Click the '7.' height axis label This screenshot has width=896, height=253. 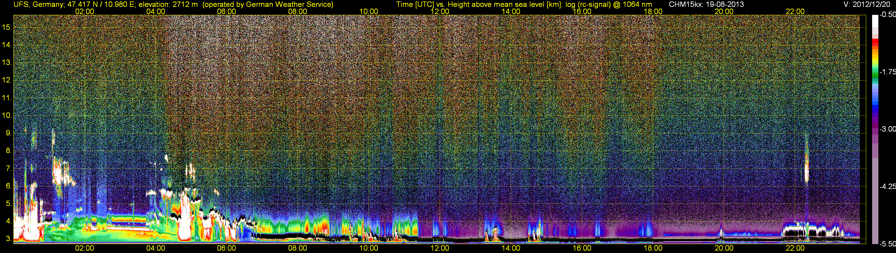[9, 168]
